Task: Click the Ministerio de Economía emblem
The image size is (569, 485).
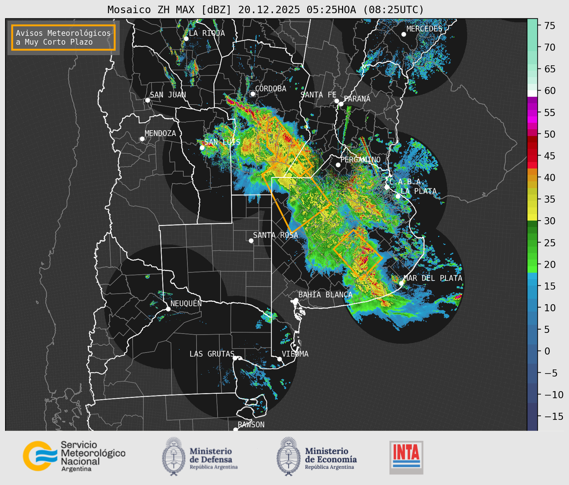Action: click(288, 456)
